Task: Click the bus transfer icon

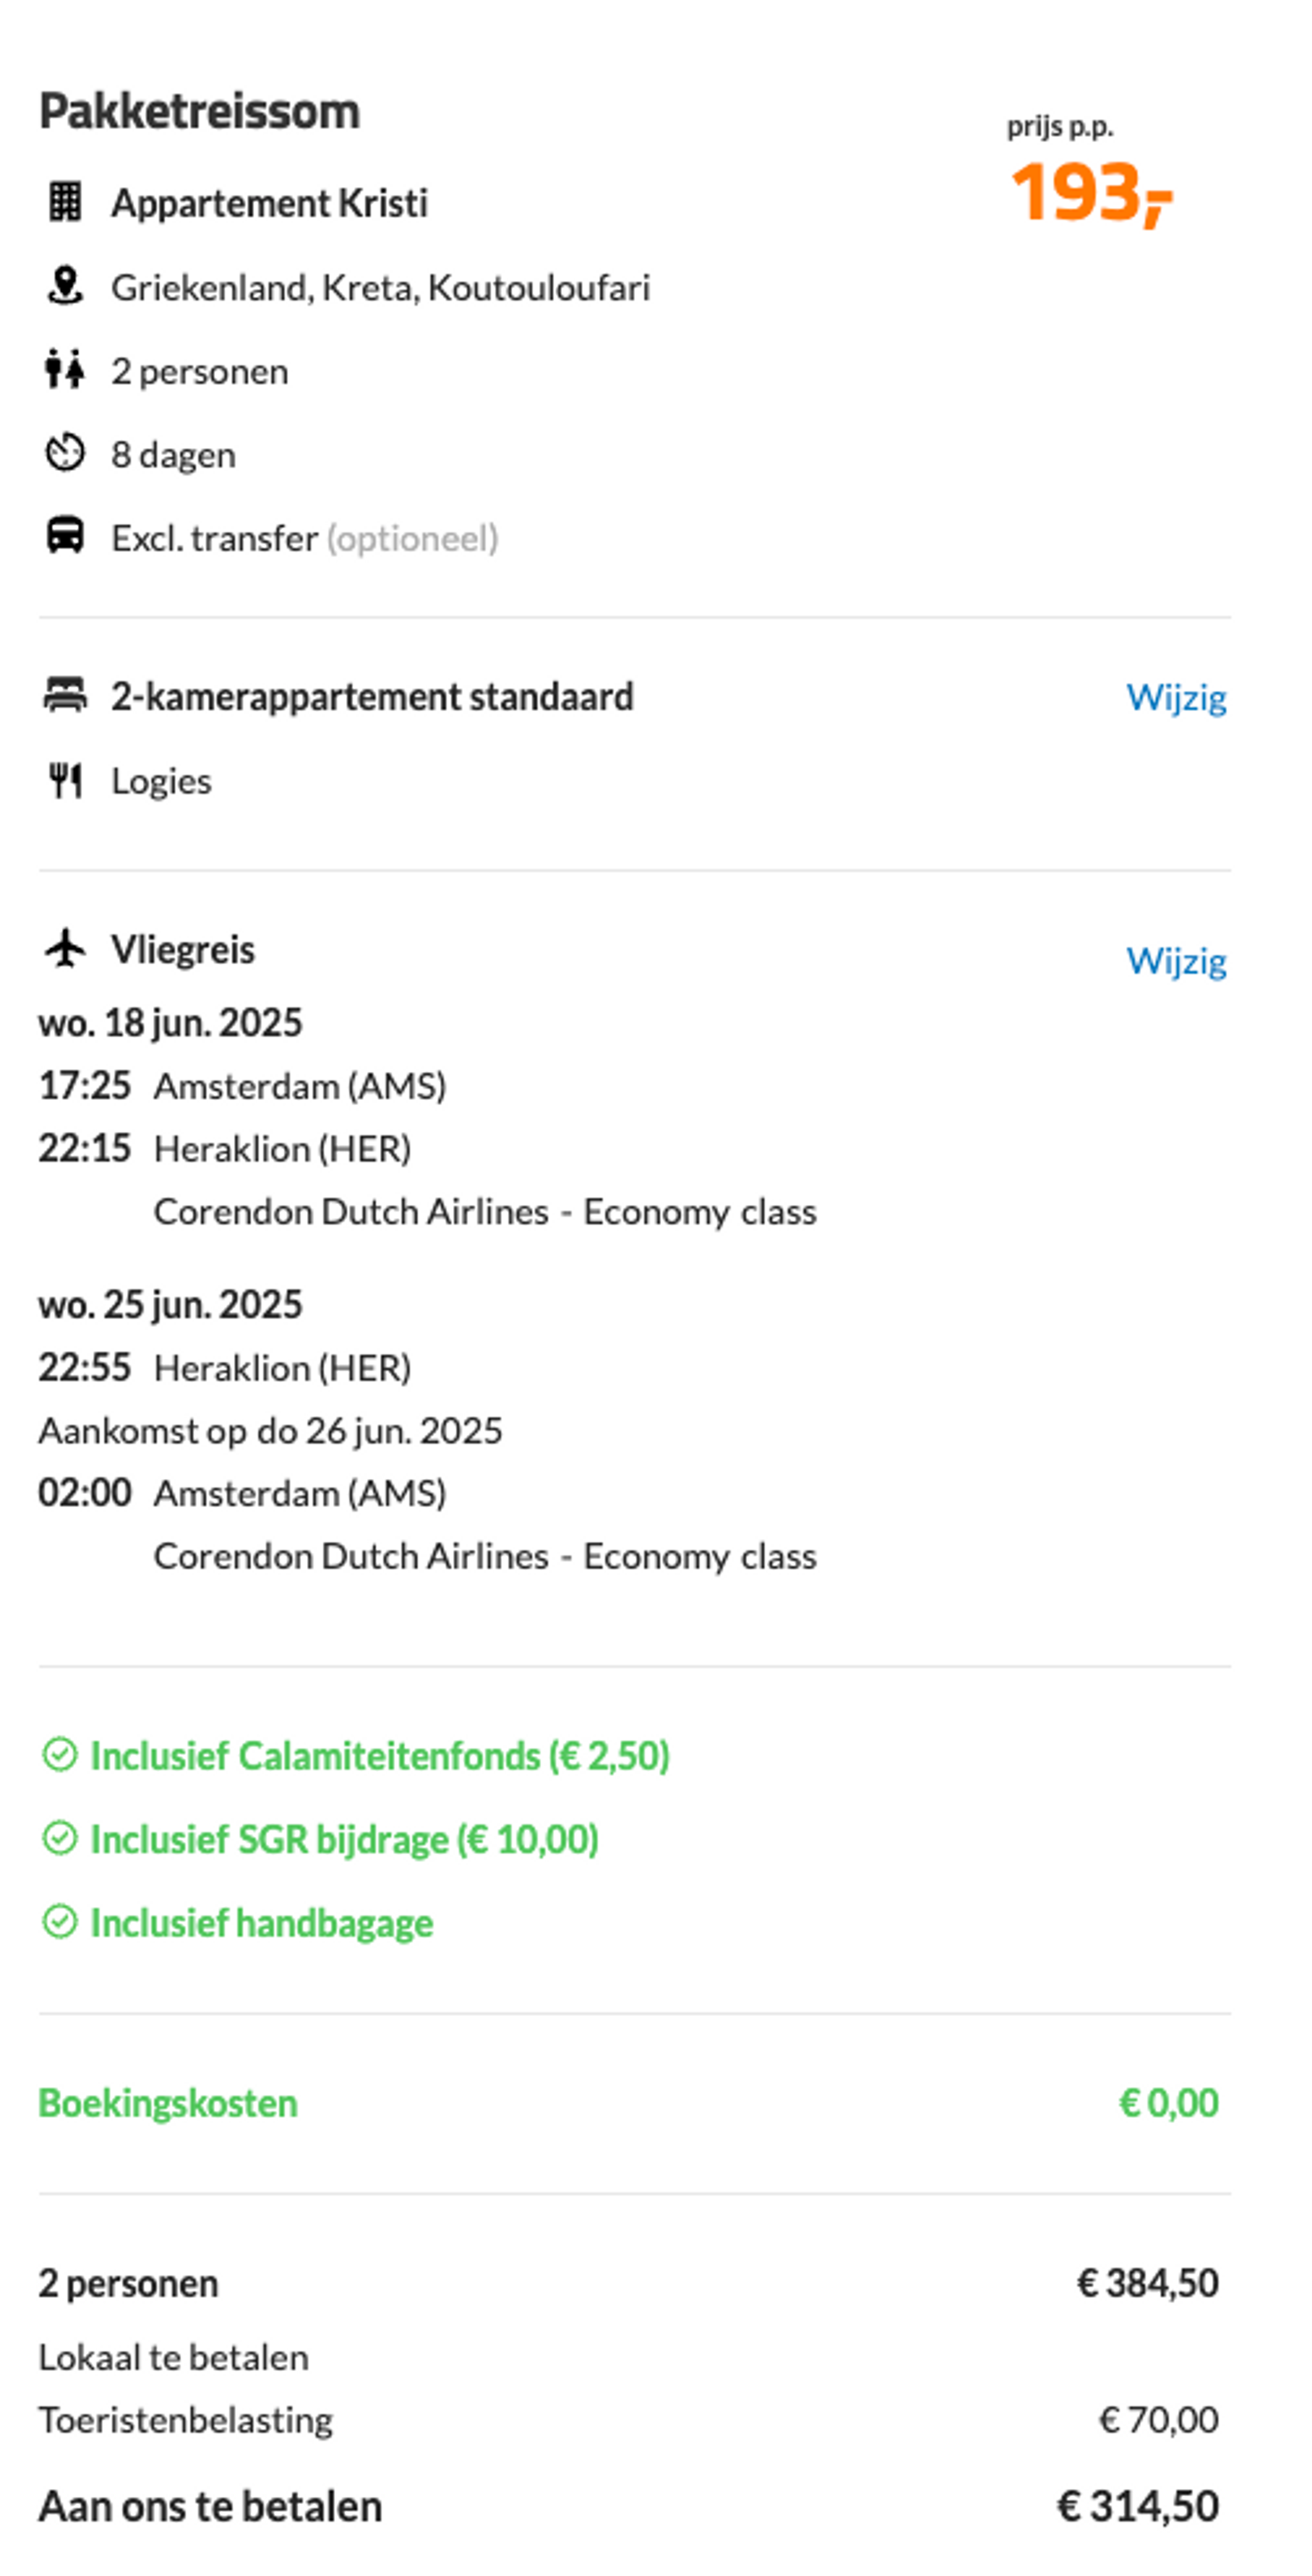Action: [65, 536]
